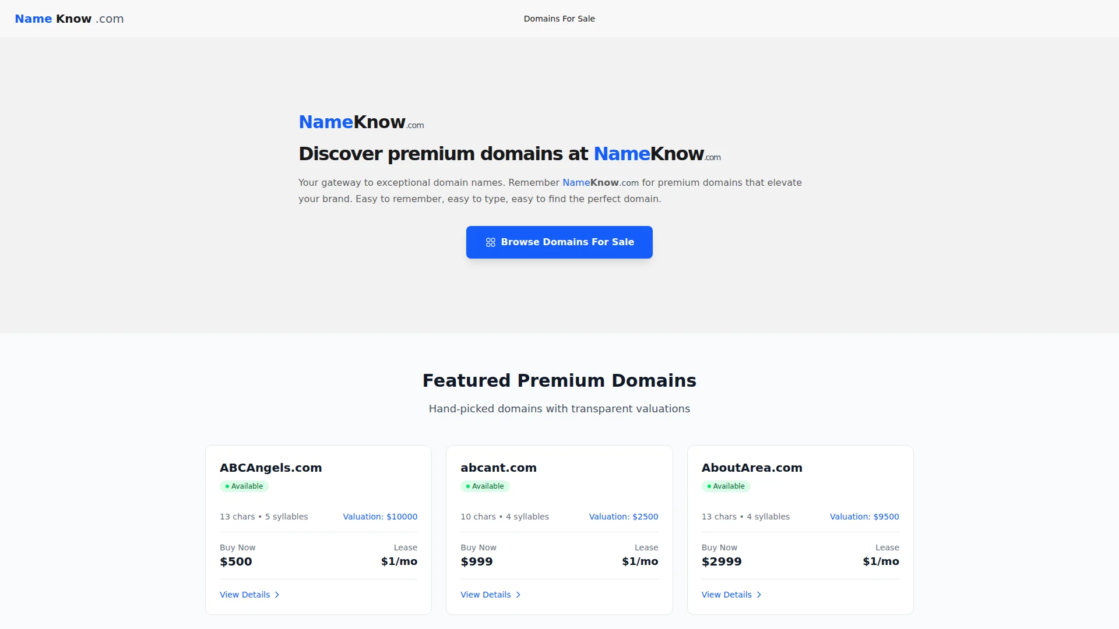
Task: Open details for AboutArea.com via View Details
Action: 727,595
